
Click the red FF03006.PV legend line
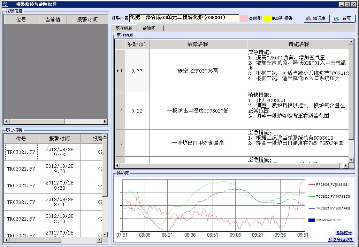click(311, 185)
